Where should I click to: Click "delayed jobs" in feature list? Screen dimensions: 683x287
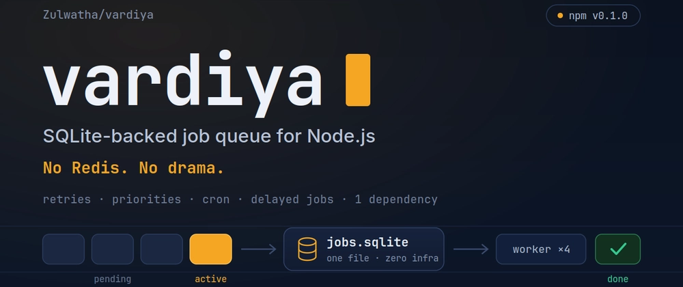292,200
